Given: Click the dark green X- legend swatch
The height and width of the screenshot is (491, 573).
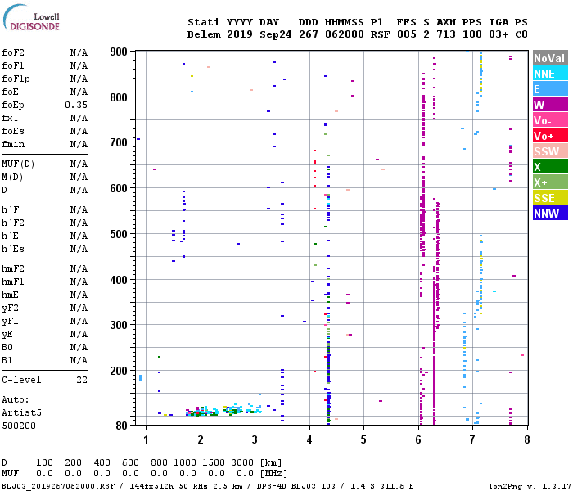Looking at the screenshot, I should 550,167.
